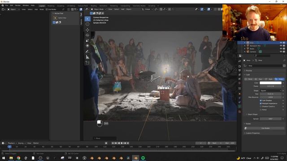This screenshot has width=287, height=161.
Task: Enable the Shadow Caustics checkbox
Action: (x=261, y=106)
